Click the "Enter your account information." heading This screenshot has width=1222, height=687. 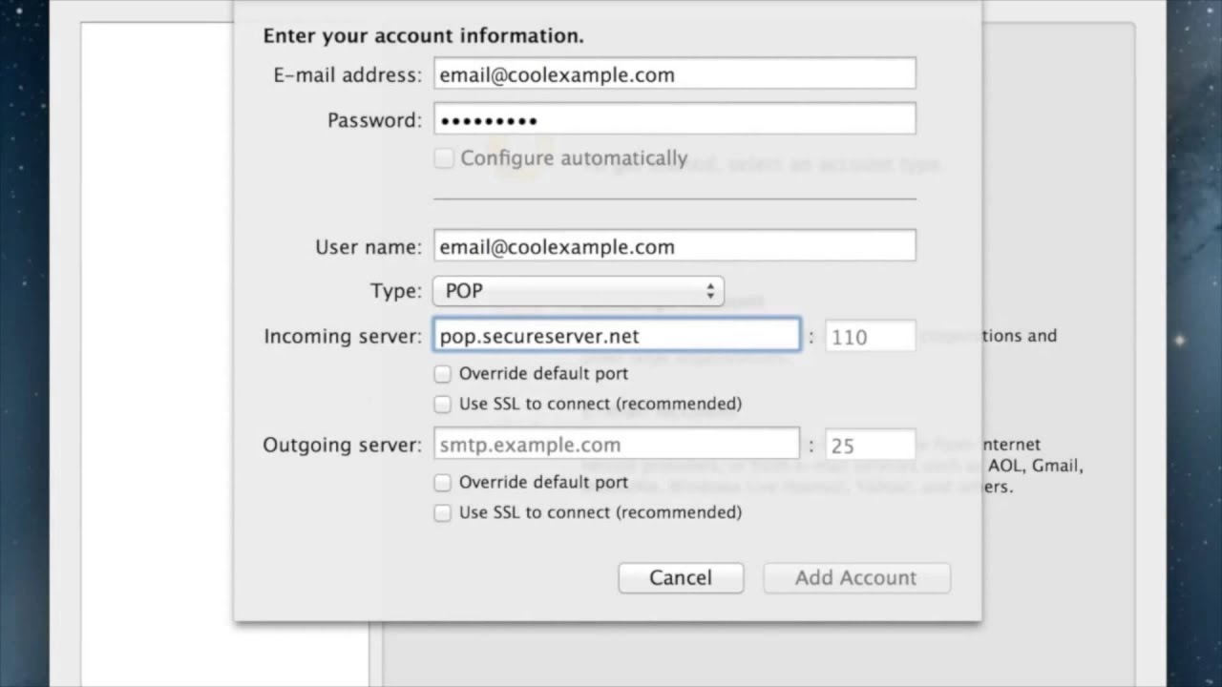pos(423,36)
